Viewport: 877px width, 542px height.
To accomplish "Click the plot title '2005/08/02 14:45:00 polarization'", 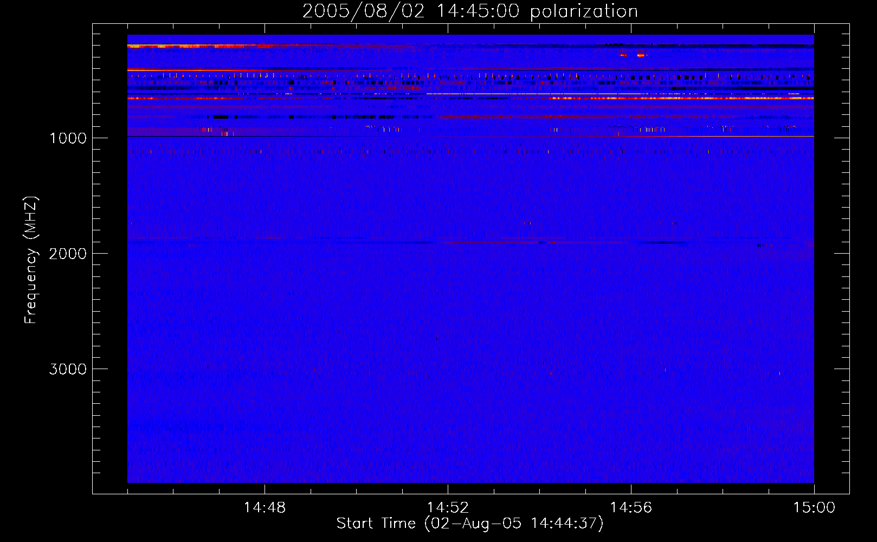I will point(470,11).
